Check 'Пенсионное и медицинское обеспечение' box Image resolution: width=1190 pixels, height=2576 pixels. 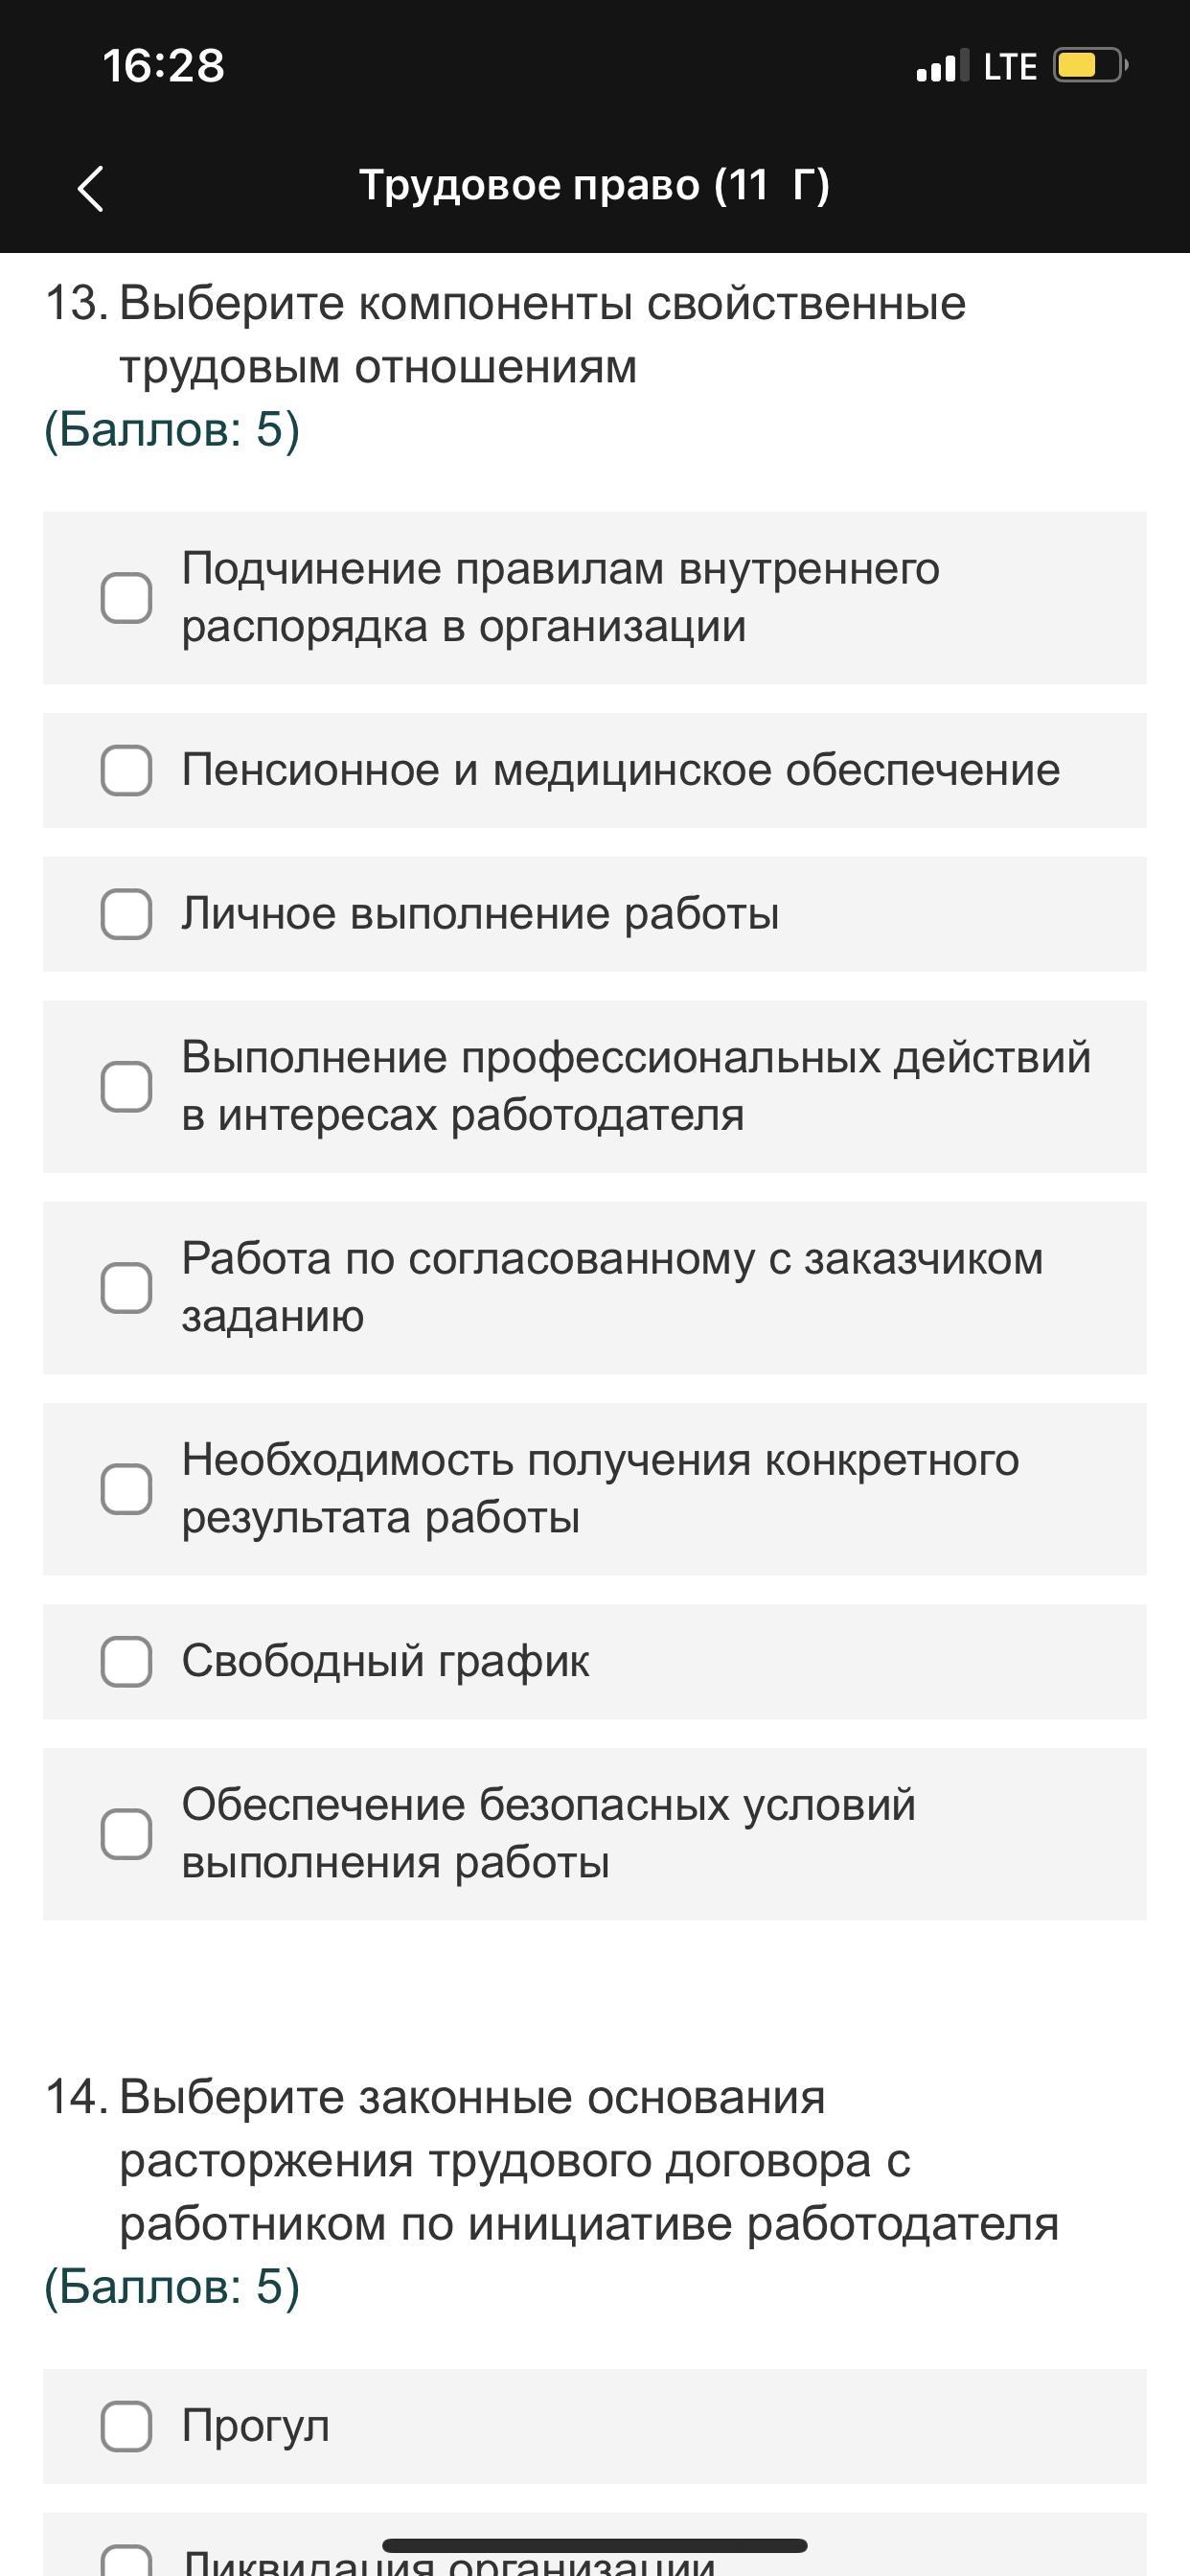point(127,770)
